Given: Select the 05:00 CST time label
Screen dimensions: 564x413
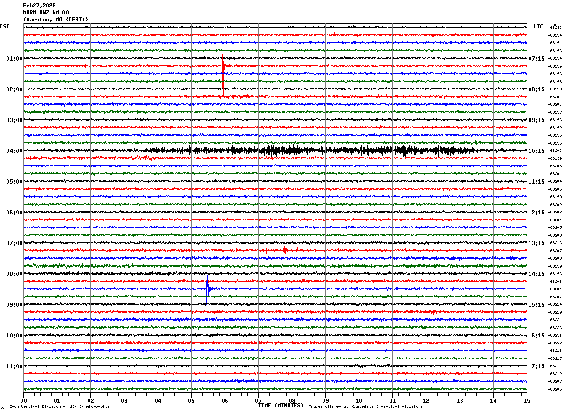Looking at the screenshot, I should coord(14,181).
